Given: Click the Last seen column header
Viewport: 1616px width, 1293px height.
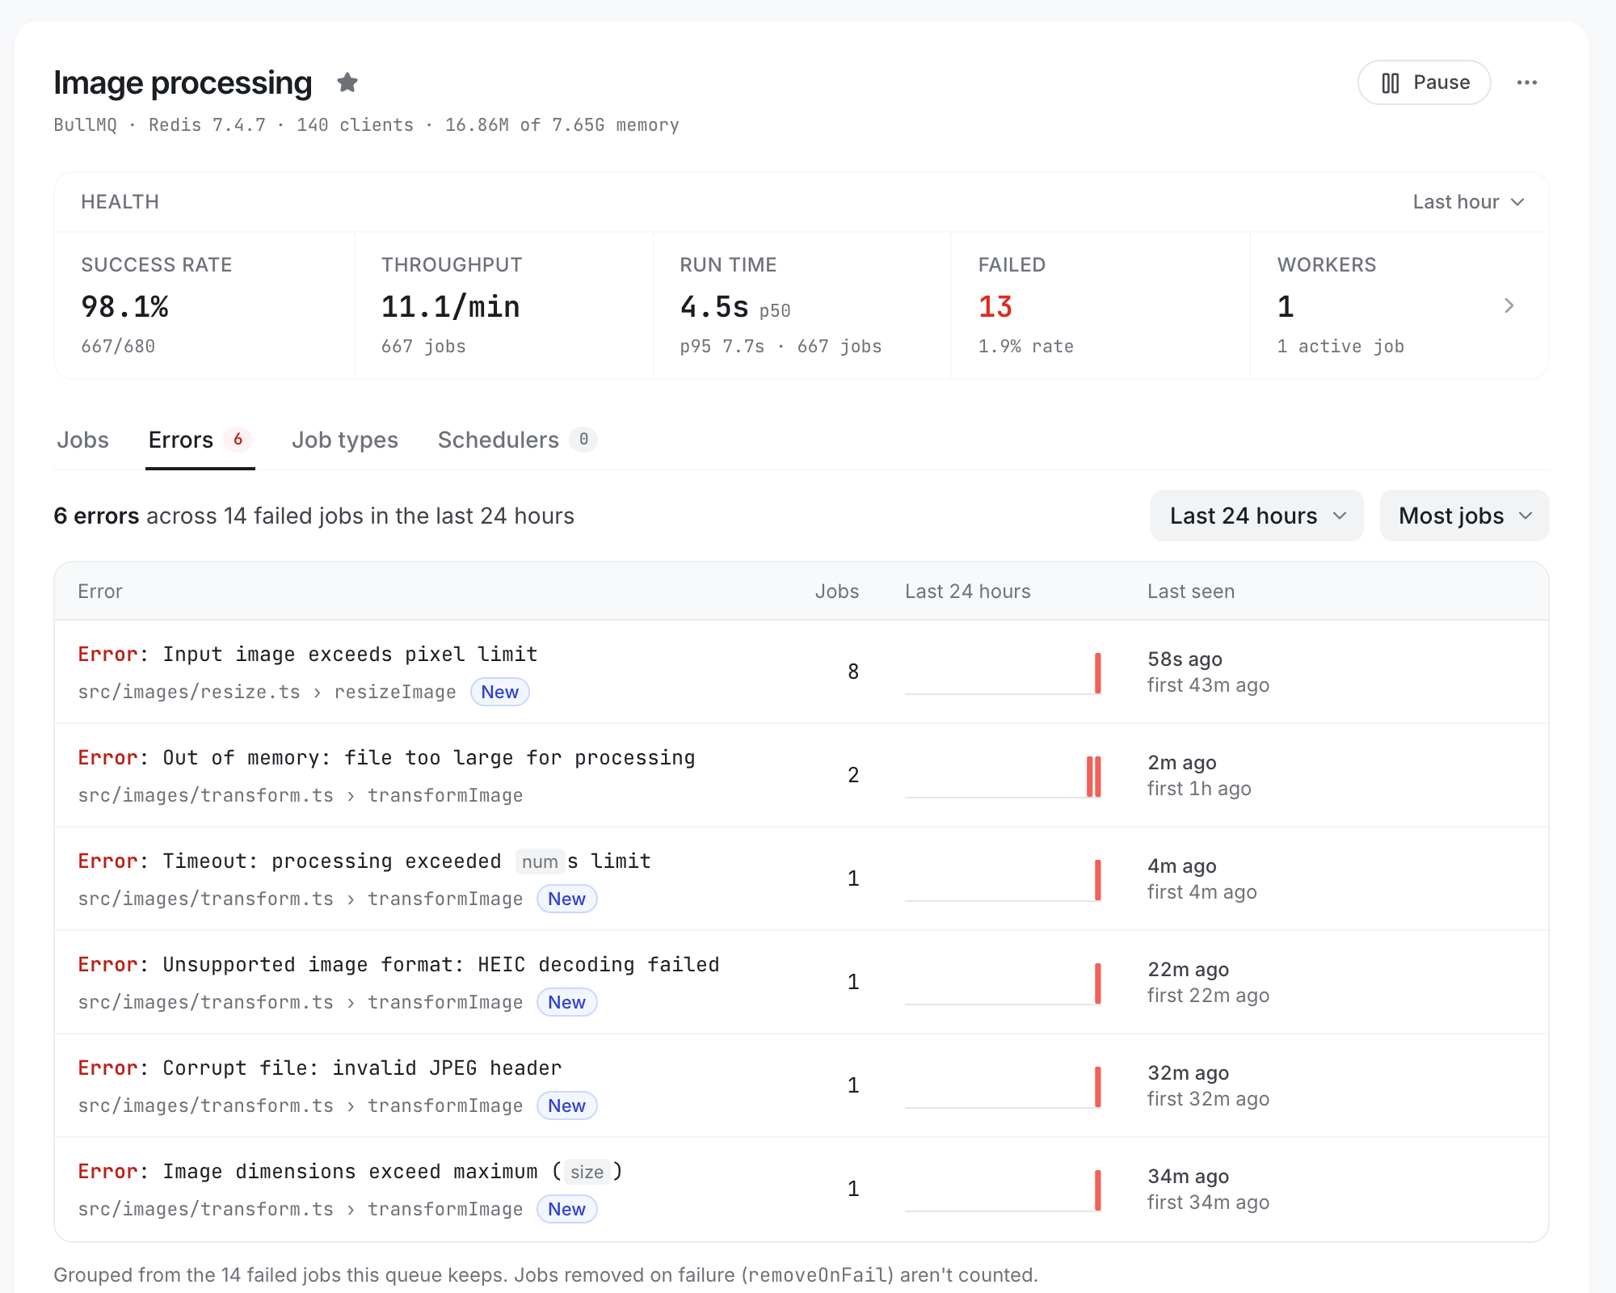Looking at the screenshot, I should pyautogui.click(x=1190, y=592).
